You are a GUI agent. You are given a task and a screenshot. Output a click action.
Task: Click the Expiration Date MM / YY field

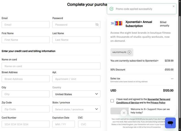coord(64,124)
